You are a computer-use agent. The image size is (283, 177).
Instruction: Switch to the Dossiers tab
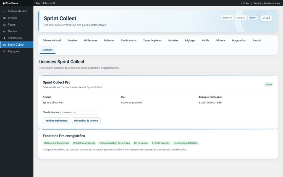[72, 40]
